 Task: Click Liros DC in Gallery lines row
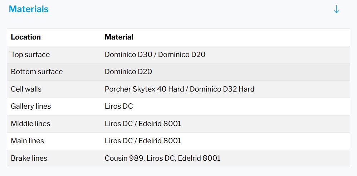click(x=119, y=106)
